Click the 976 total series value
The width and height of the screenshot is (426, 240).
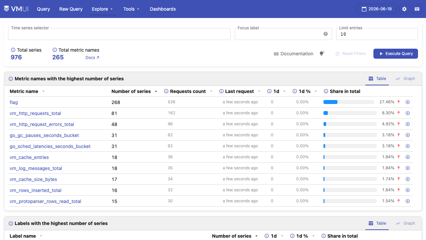pyautogui.click(x=16, y=57)
